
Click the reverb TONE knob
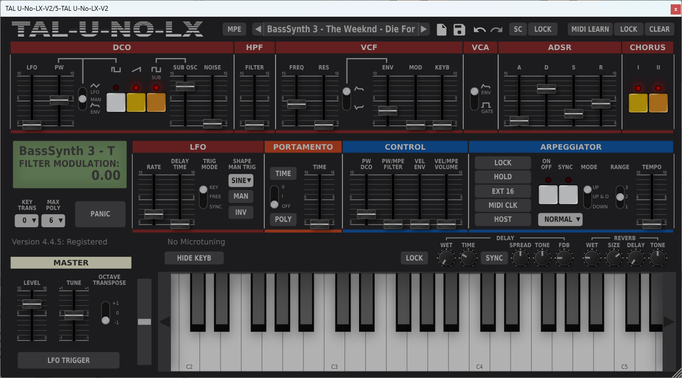658,259
